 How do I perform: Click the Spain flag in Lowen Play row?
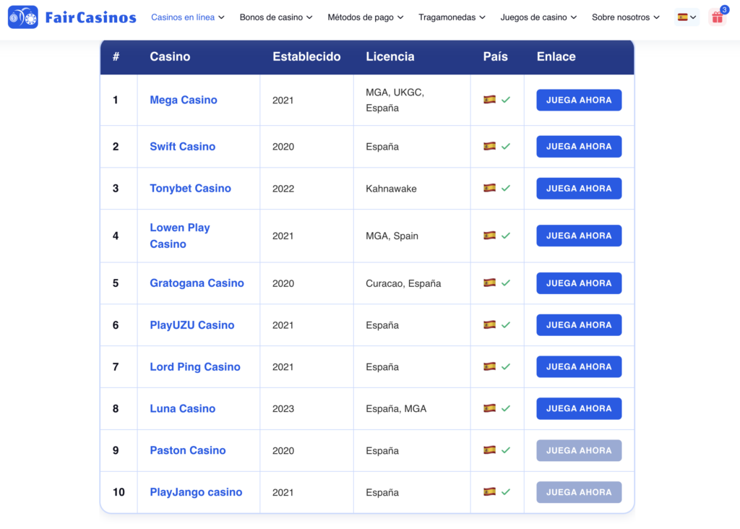[x=489, y=236]
